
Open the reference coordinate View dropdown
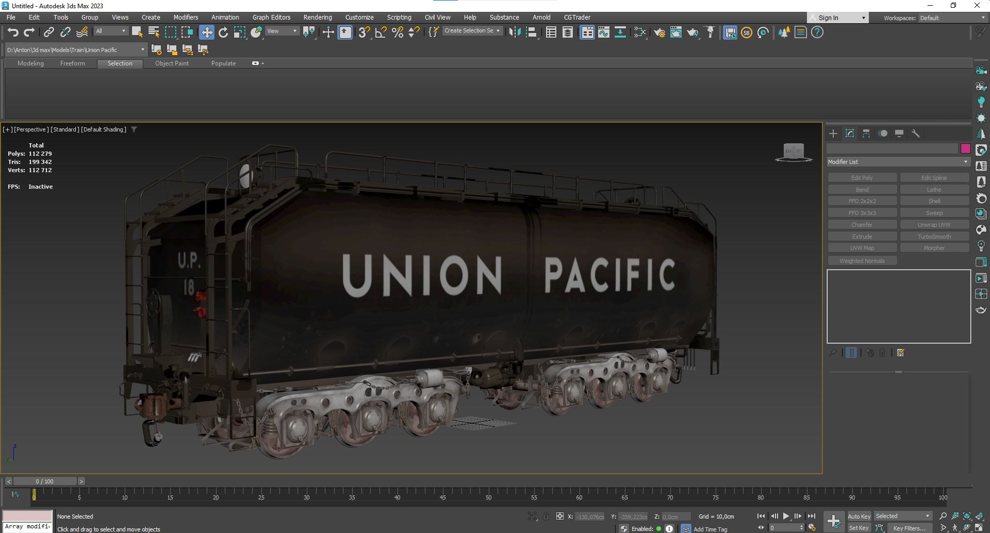pyautogui.click(x=282, y=31)
